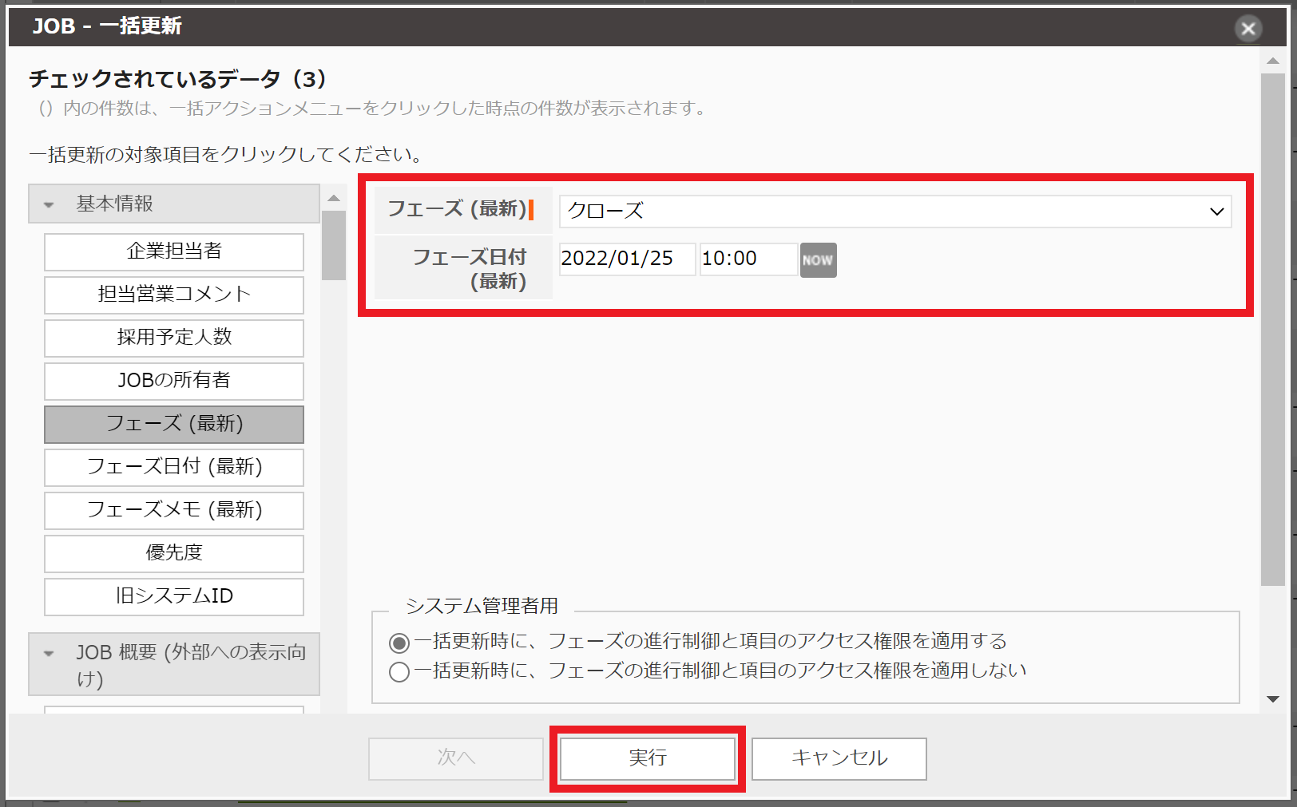Screen dimensions: 1297x807
Task: Collapse the JOB 概要 section
Action: 50,654
